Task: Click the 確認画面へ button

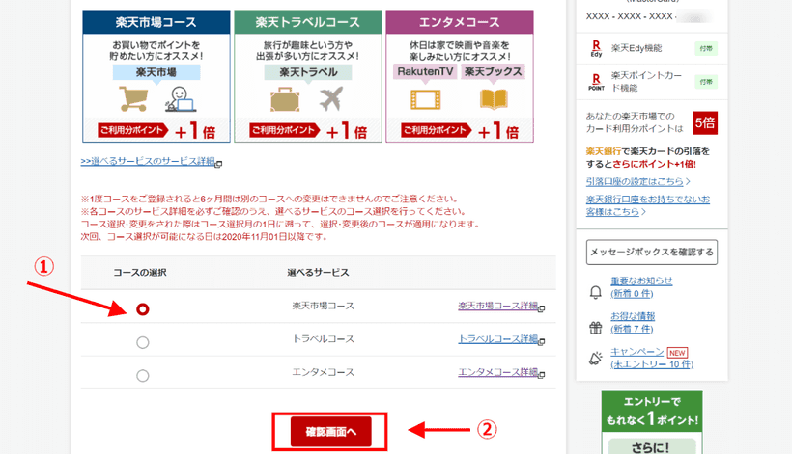Action: tap(331, 432)
